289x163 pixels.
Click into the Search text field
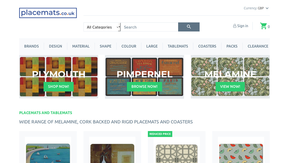[150, 27]
